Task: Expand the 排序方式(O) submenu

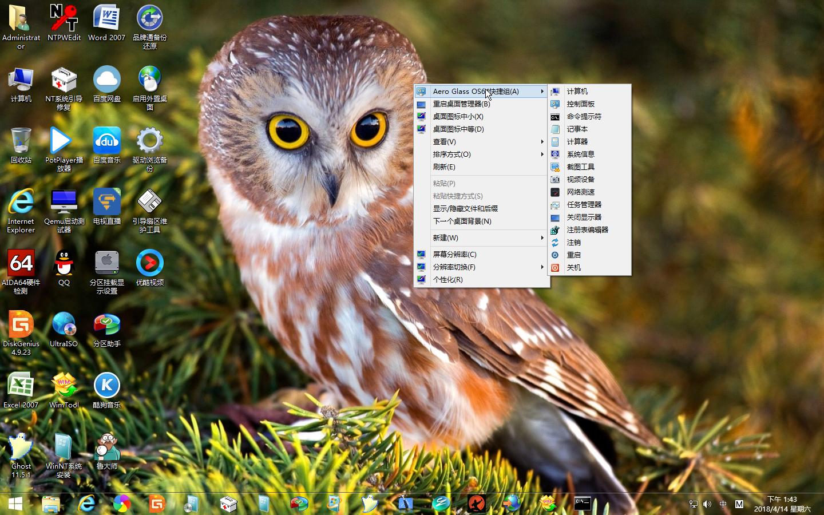Action: (481, 154)
